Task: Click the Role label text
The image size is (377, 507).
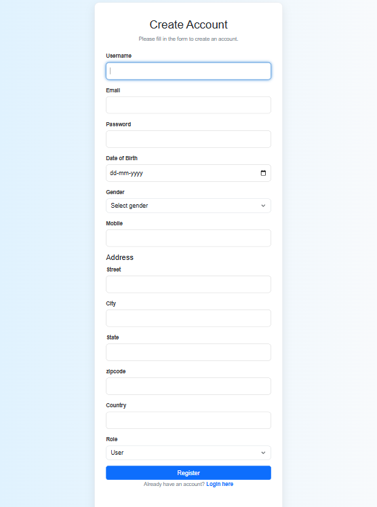Action: click(x=111, y=439)
